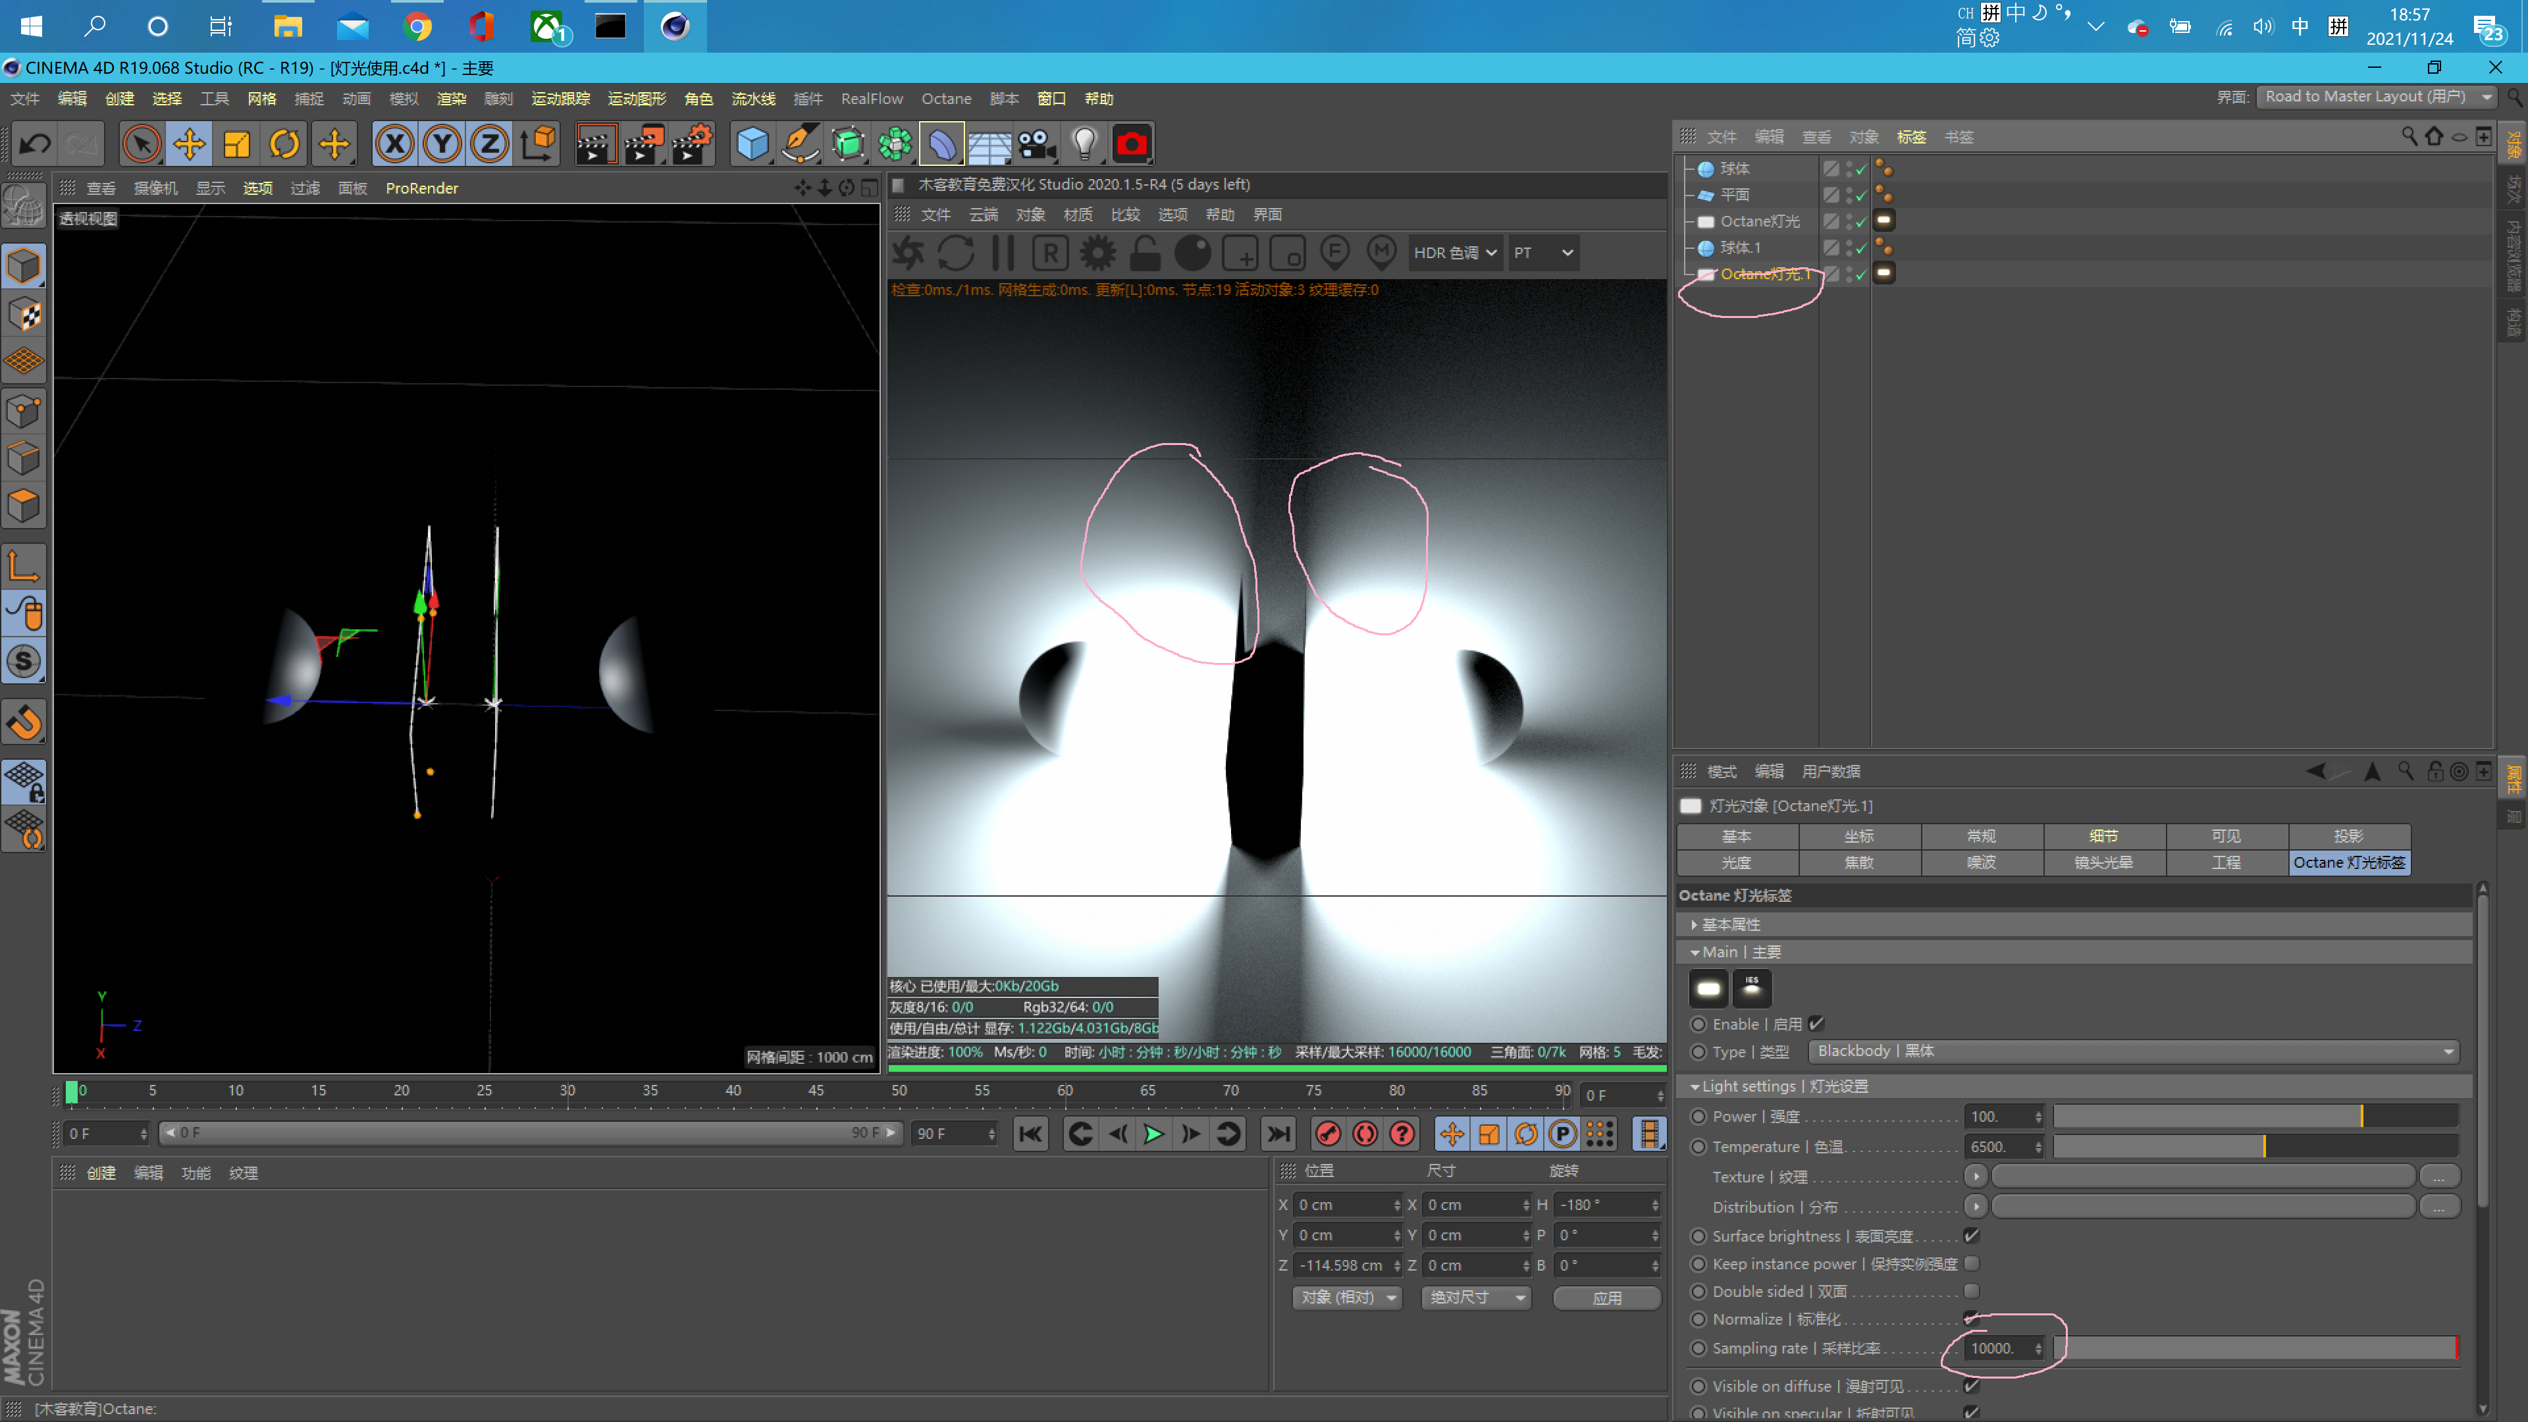Click Sampling rate value field
Image resolution: width=2528 pixels, height=1422 pixels.
tap(1998, 1348)
